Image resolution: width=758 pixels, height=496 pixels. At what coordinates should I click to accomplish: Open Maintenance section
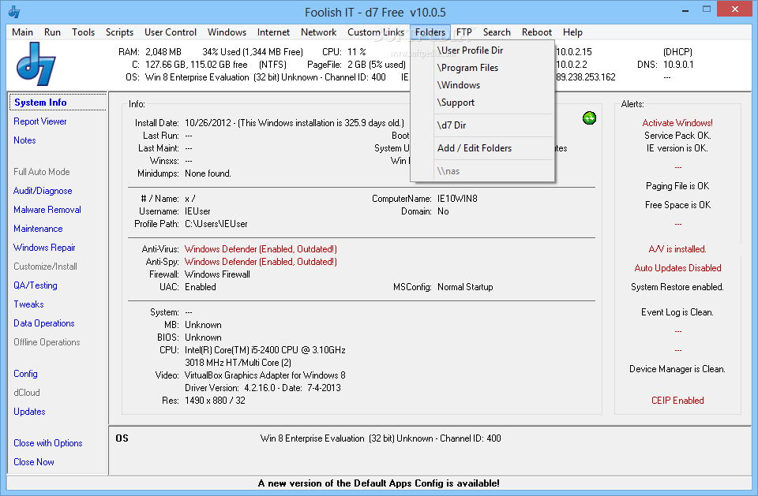click(38, 229)
